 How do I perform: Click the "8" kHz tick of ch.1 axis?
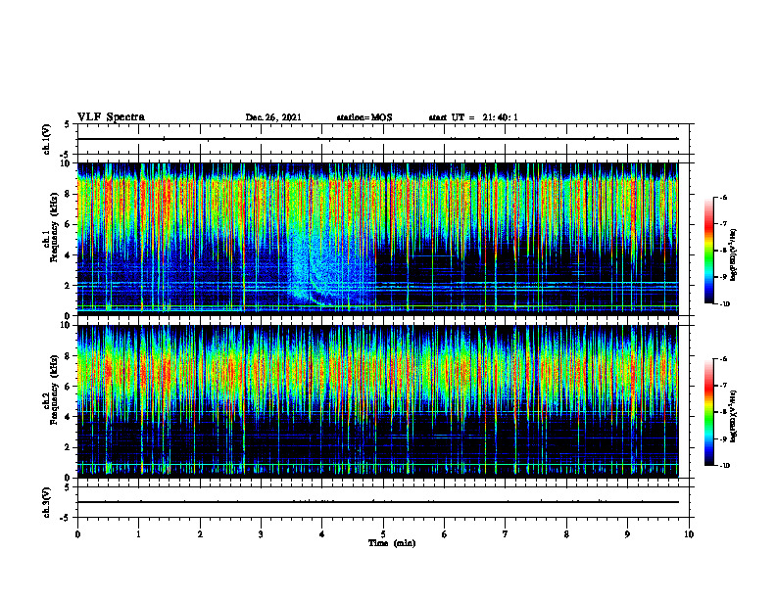(68, 194)
